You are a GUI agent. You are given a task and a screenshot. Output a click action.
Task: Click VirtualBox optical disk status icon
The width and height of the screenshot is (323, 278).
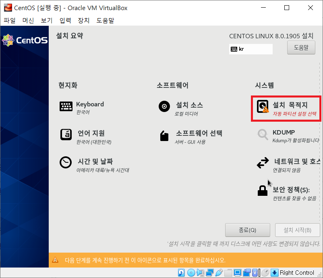pos(191,273)
